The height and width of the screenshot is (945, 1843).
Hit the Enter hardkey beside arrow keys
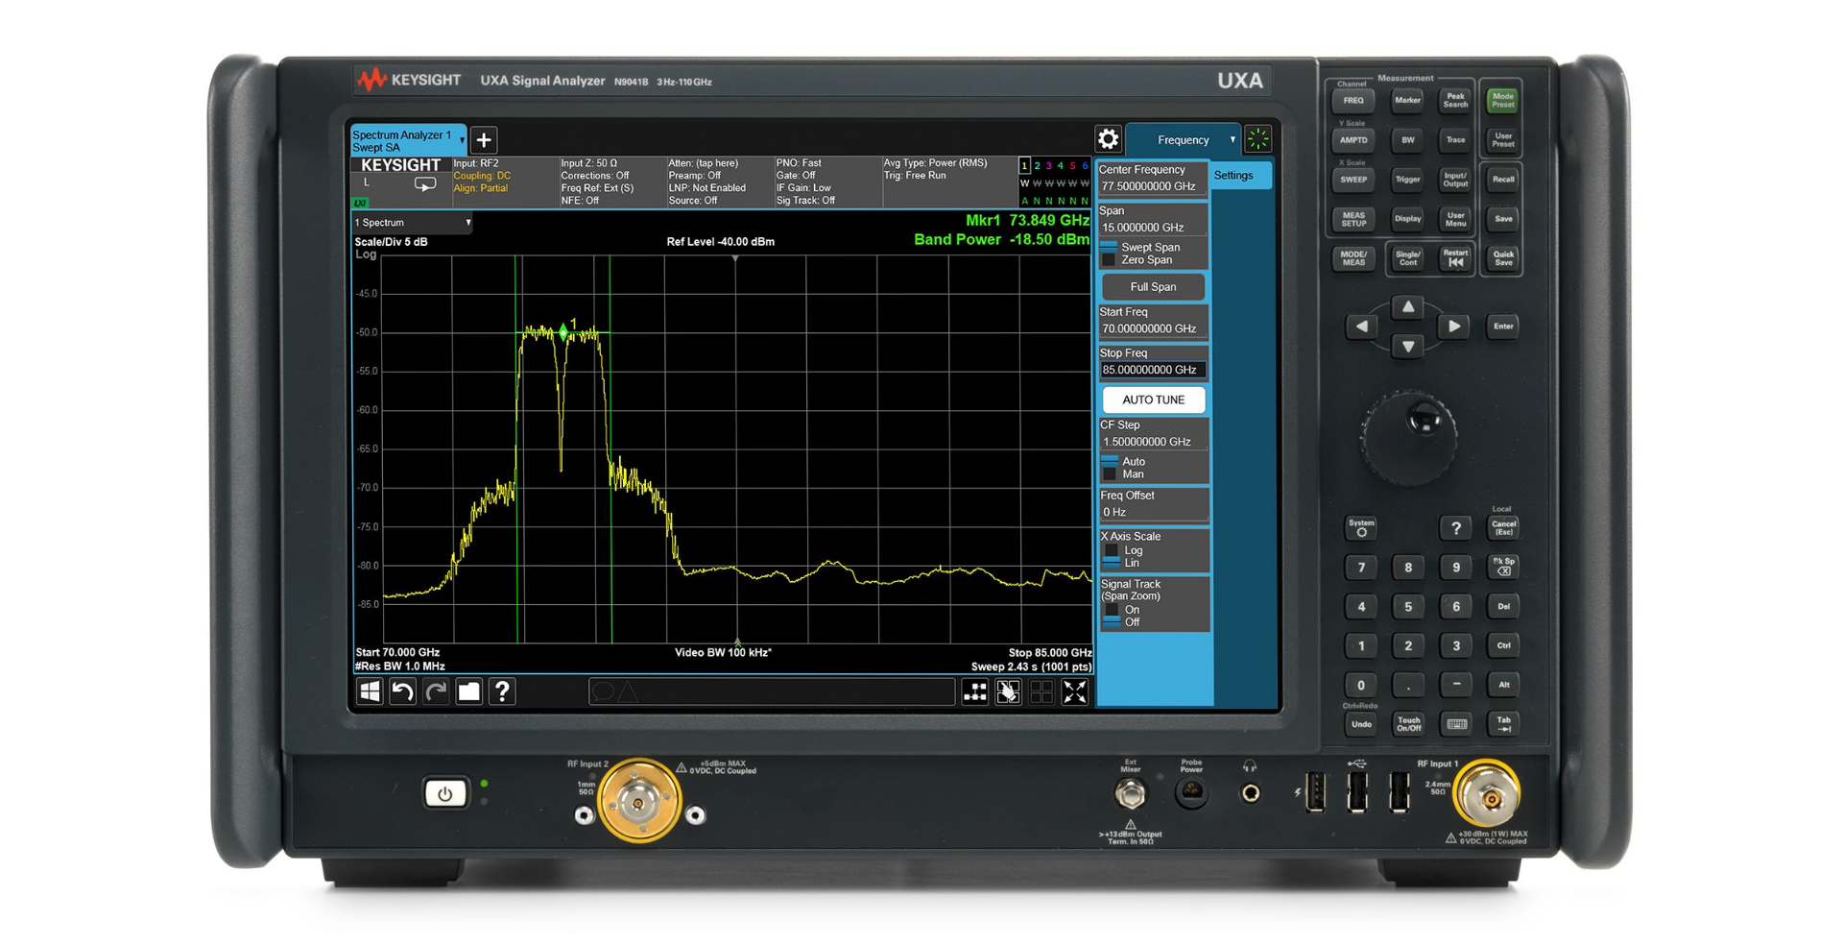[x=1503, y=327]
